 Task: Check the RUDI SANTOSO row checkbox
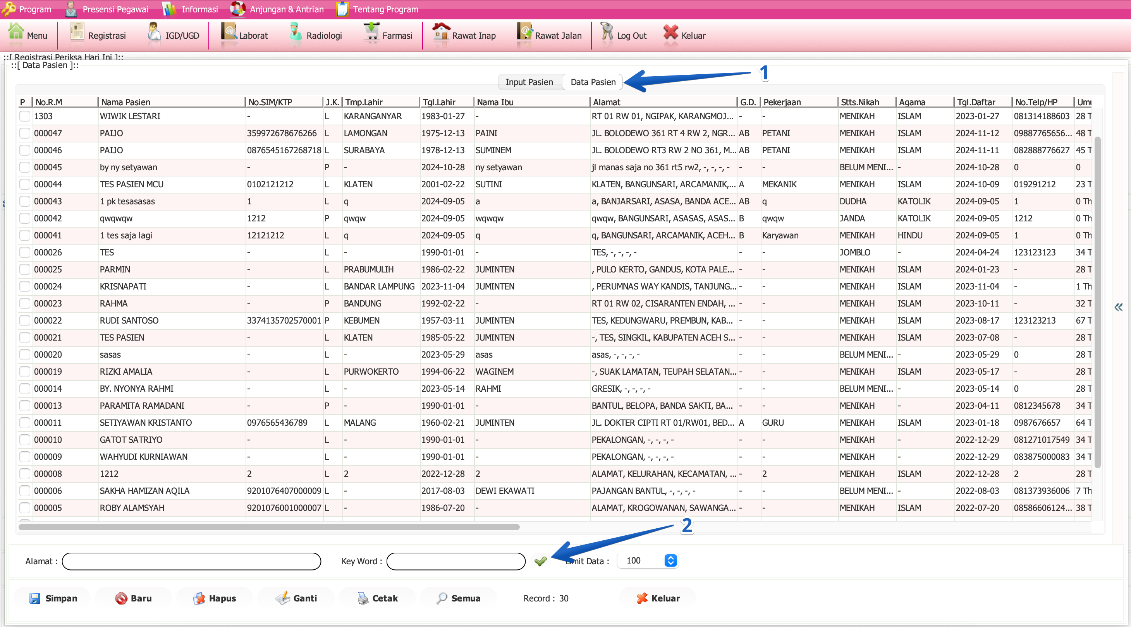point(25,320)
